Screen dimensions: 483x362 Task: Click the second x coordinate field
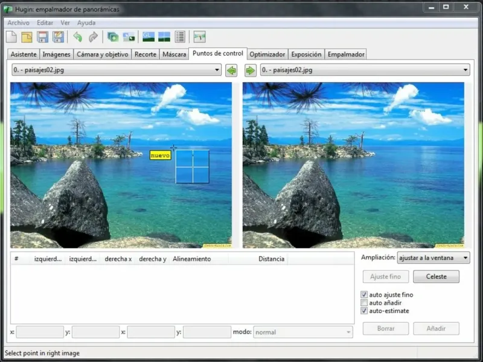[x=151, y=332]
